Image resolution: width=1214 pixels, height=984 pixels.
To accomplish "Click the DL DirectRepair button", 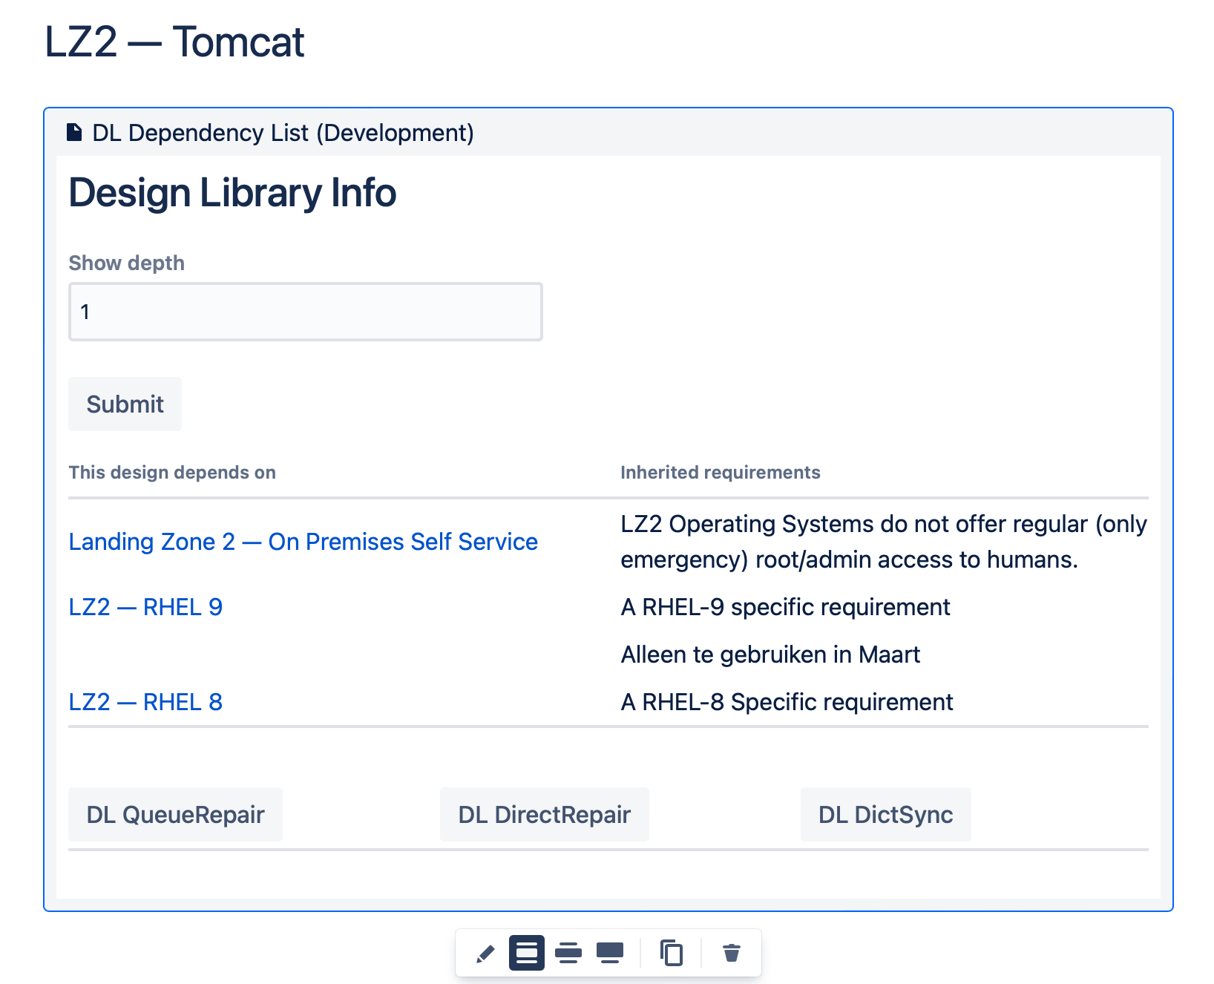I will [x=544, y=815].
